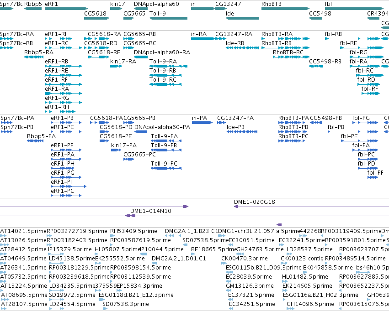Open the Toll-9 gene feature
This screenshot has height=311, width=389.
169,18
